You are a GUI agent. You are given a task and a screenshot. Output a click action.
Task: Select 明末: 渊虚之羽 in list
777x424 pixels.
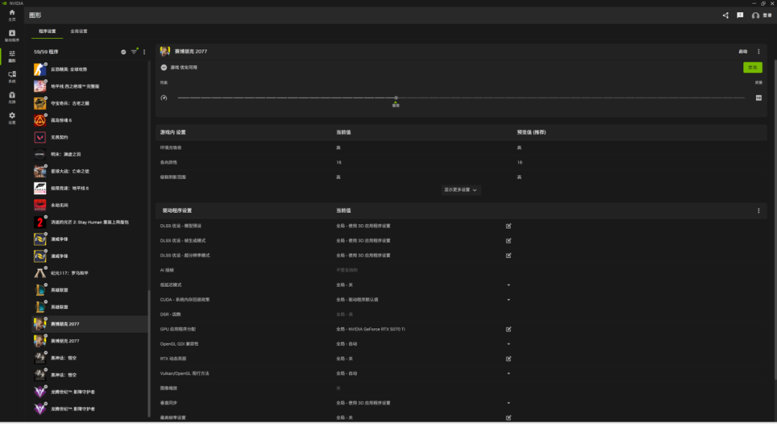click(89, 155)
